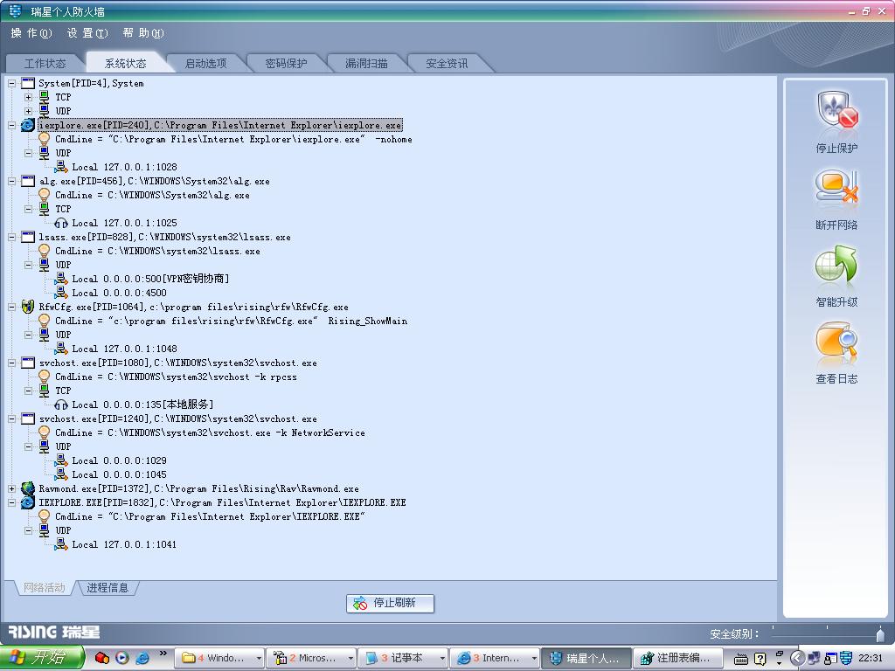The image size is (895, 671).
Task: Select svchost.exe CmdLine row with -k NetworkService
Action: (210, 432)
